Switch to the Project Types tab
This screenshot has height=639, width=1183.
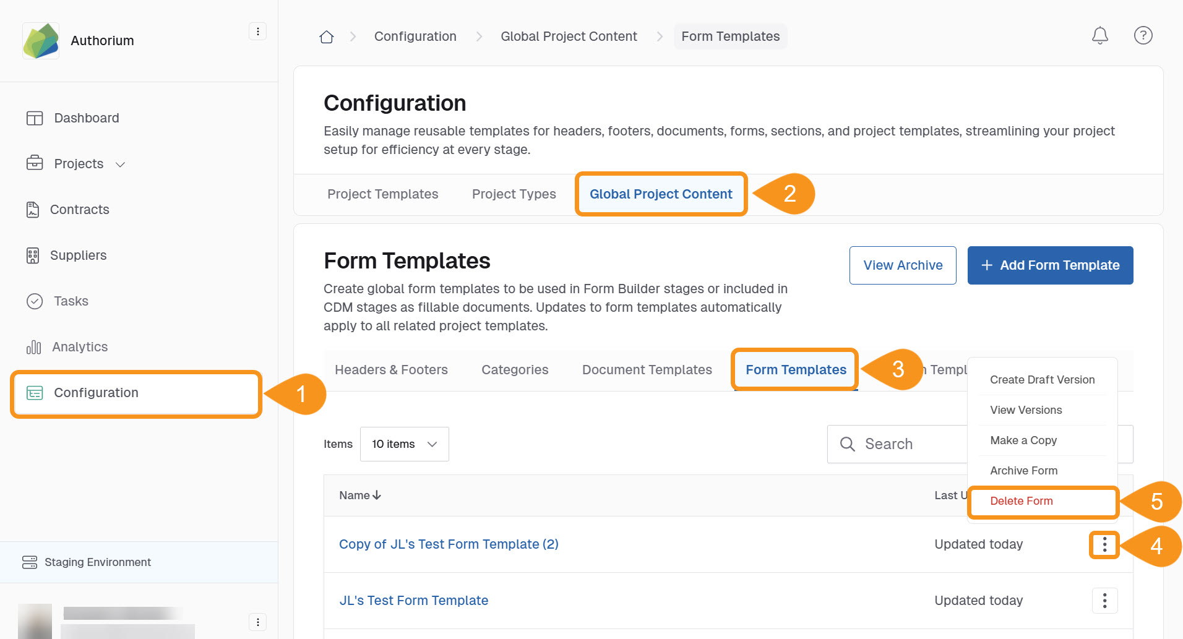click(514, 194)
